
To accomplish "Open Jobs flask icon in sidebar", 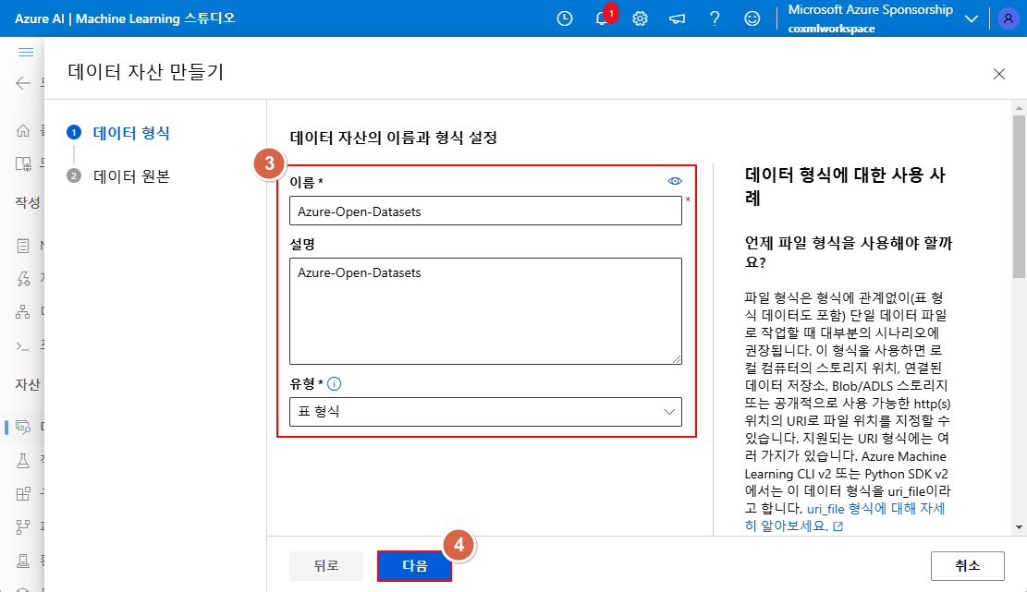I will pos(23,461).
